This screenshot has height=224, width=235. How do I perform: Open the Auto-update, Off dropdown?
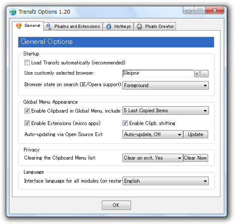click(153, 134)
